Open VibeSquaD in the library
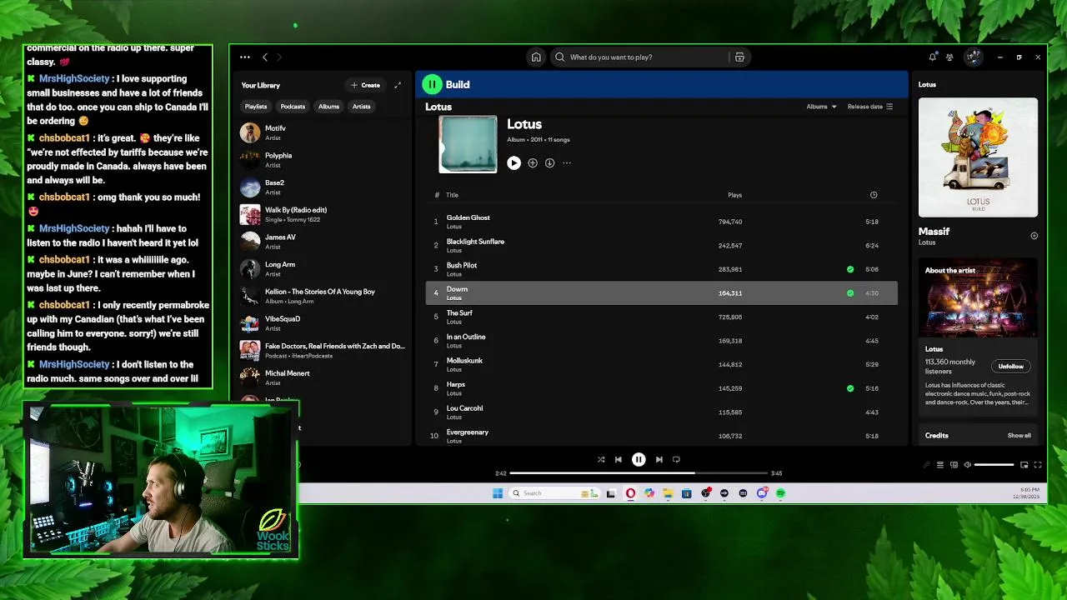The image size is (1067, 600). 323,323
